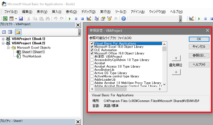
Task: Open the Toolbox hammer-wrench icon
Action: point(116,19)
